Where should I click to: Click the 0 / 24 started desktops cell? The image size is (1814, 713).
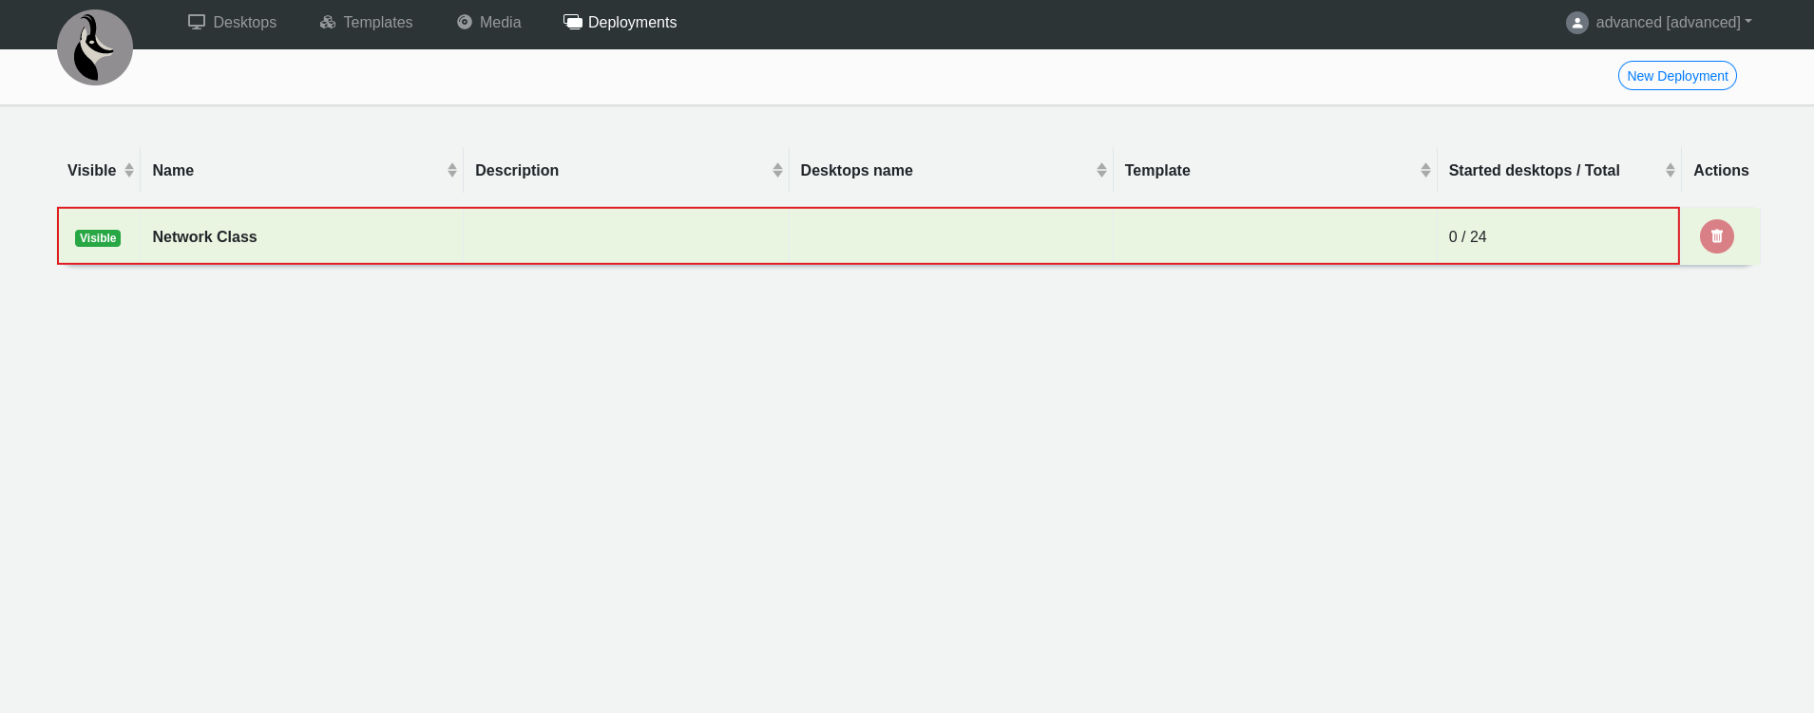pos(1467,237)
